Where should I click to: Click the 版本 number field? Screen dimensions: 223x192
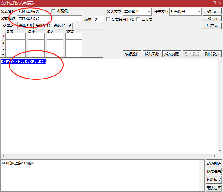click(x=99, y=19)
